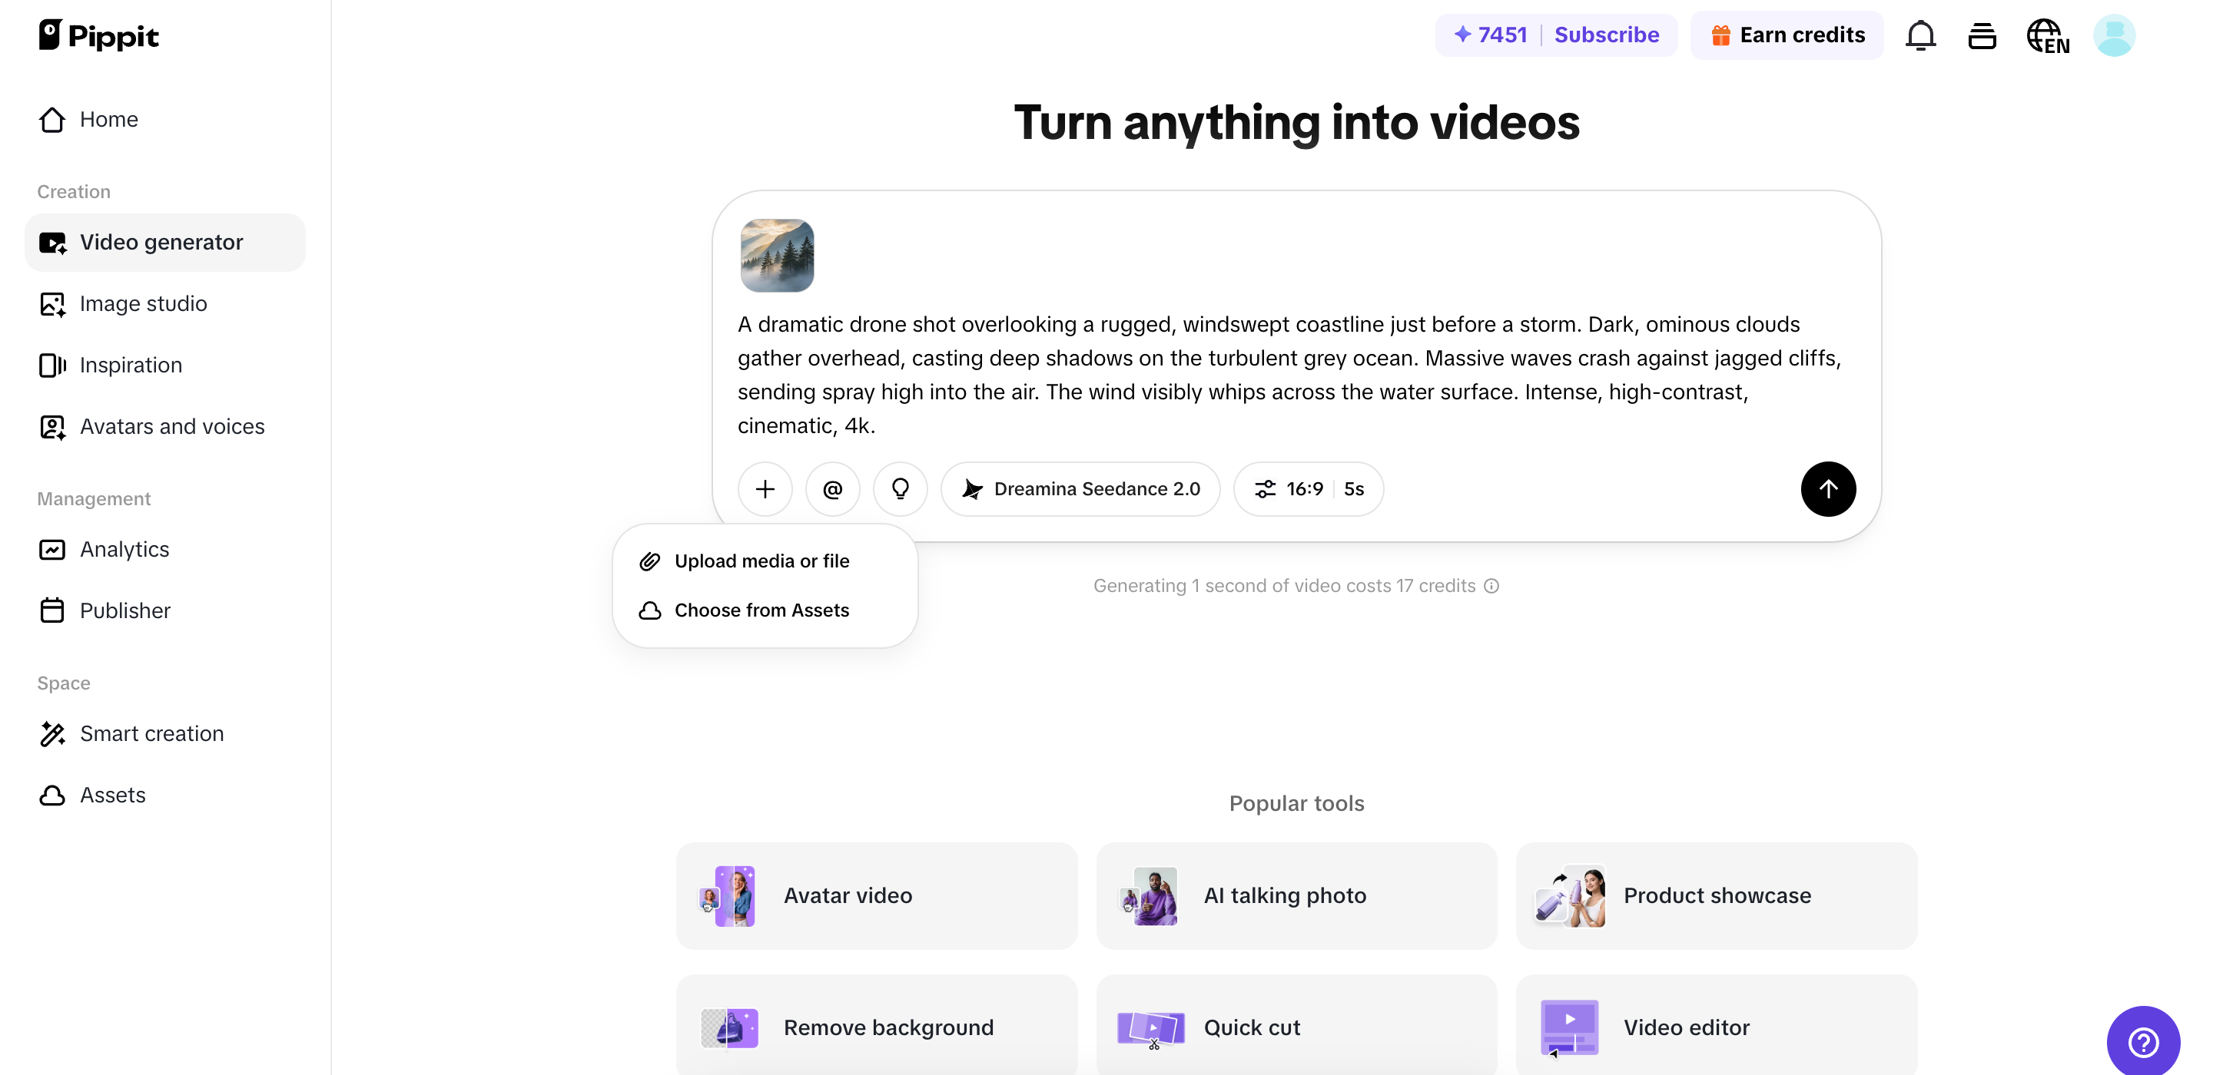Open the Inspiration section
The height and width of the screenshot is (1075, 2213).
(x=131, y=364)
